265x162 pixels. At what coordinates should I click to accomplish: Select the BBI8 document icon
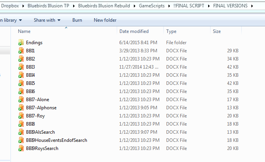click(21, 124)
